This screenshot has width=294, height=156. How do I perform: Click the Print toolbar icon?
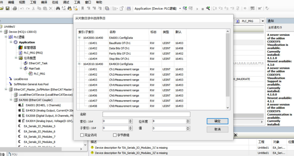click(15, 8)
